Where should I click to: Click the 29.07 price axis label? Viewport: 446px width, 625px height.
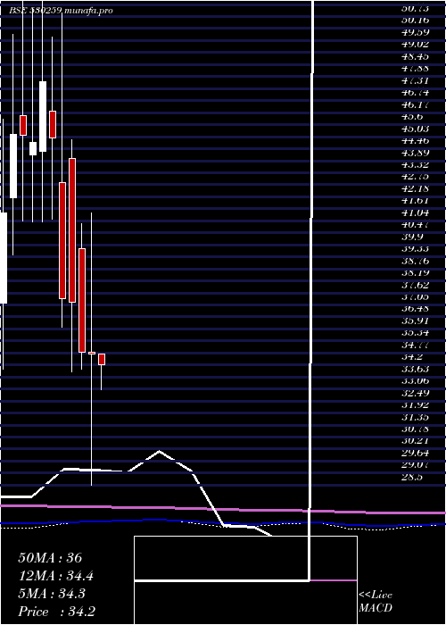coord(415,465)
